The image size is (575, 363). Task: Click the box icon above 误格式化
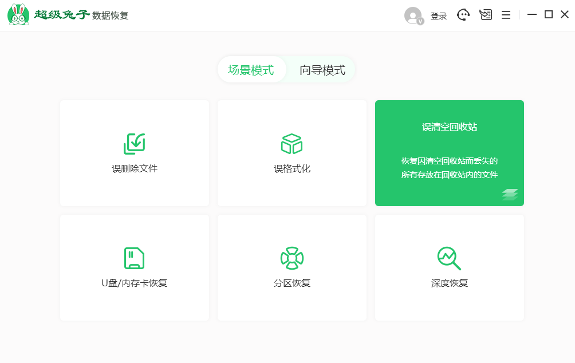click(x=292, y=143)
